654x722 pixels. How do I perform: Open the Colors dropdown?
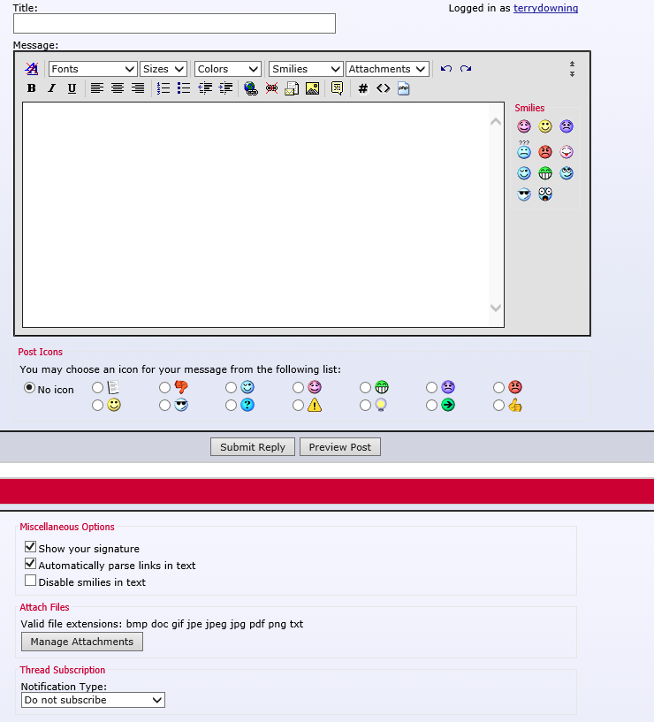pyautogui.click(x=228, y=69)
